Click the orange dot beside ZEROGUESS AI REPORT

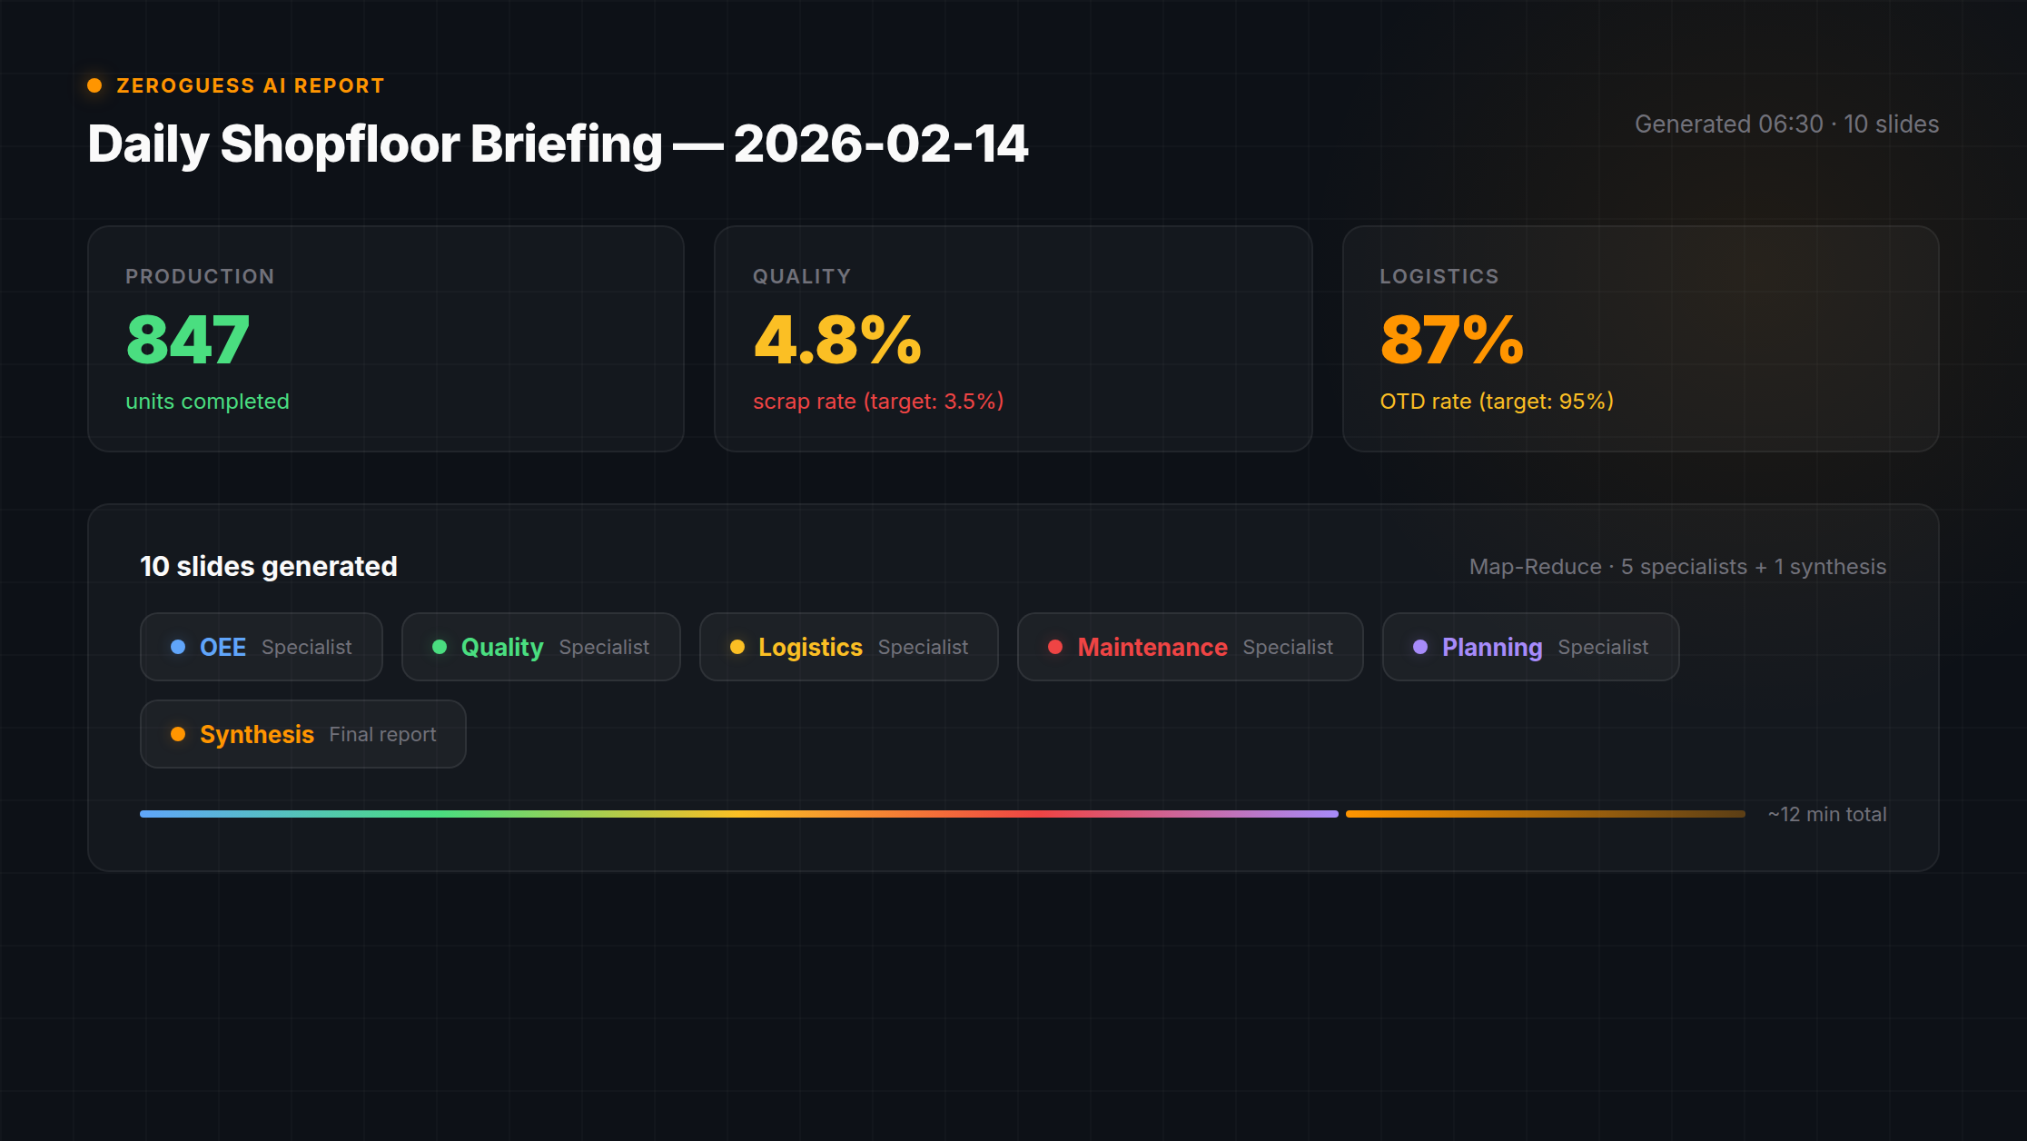pyautogui.click(x=94, y=85)
